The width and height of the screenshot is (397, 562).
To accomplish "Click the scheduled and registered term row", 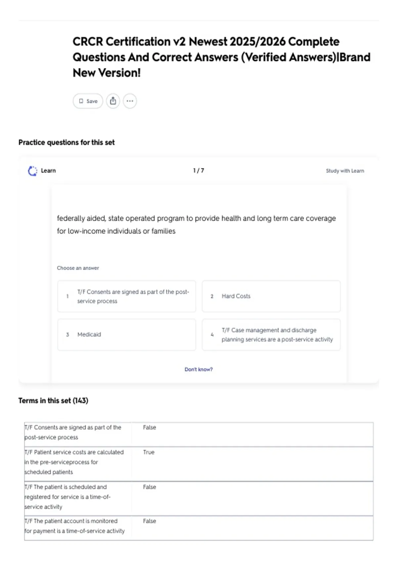I will tap(199, 499).
